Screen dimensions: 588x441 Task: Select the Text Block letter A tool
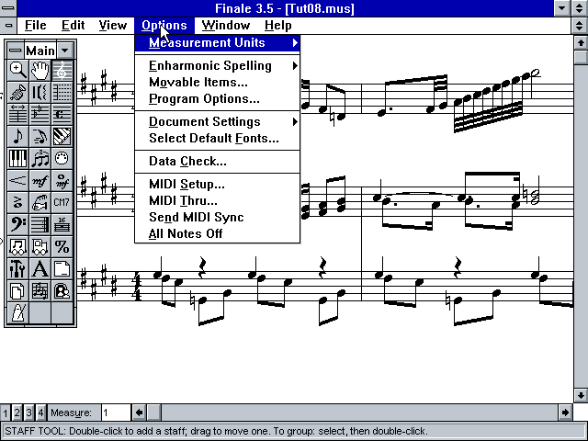coord(40,269)
